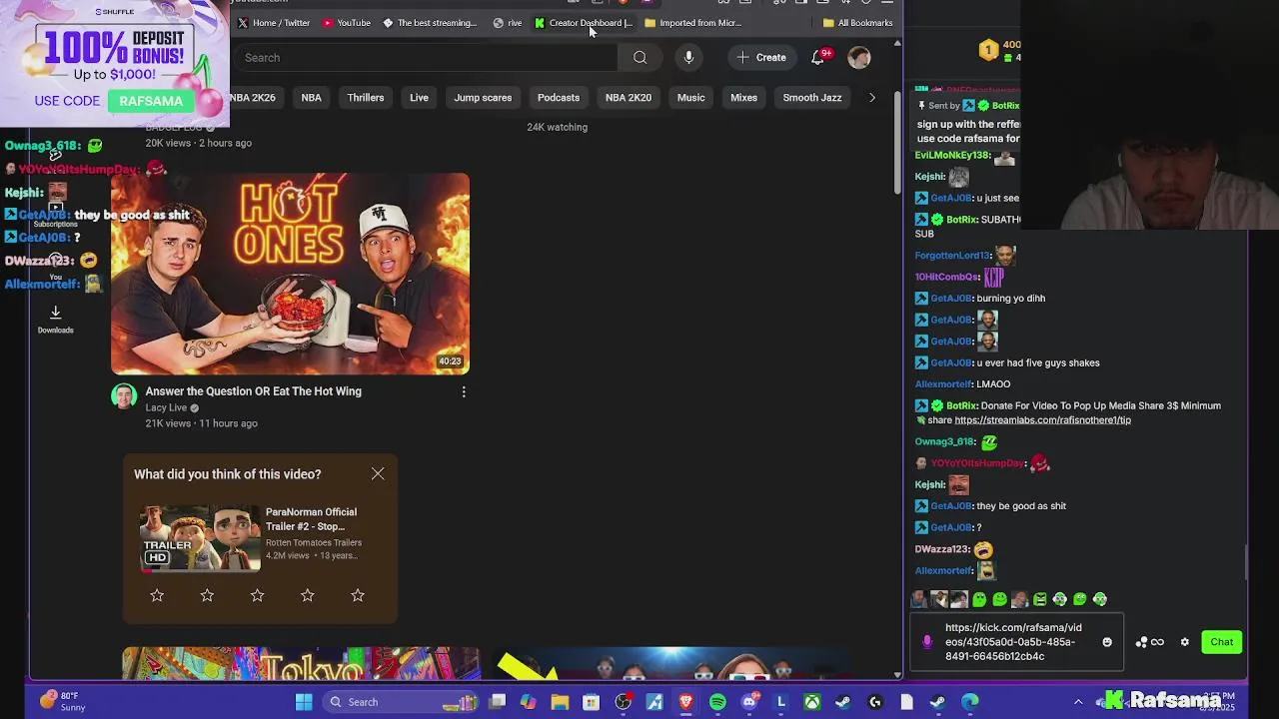Image resolution: width=1279 pixels, height=719 pixels.
Task: Click the Kick chat send button
Action: pos(1222,642)
